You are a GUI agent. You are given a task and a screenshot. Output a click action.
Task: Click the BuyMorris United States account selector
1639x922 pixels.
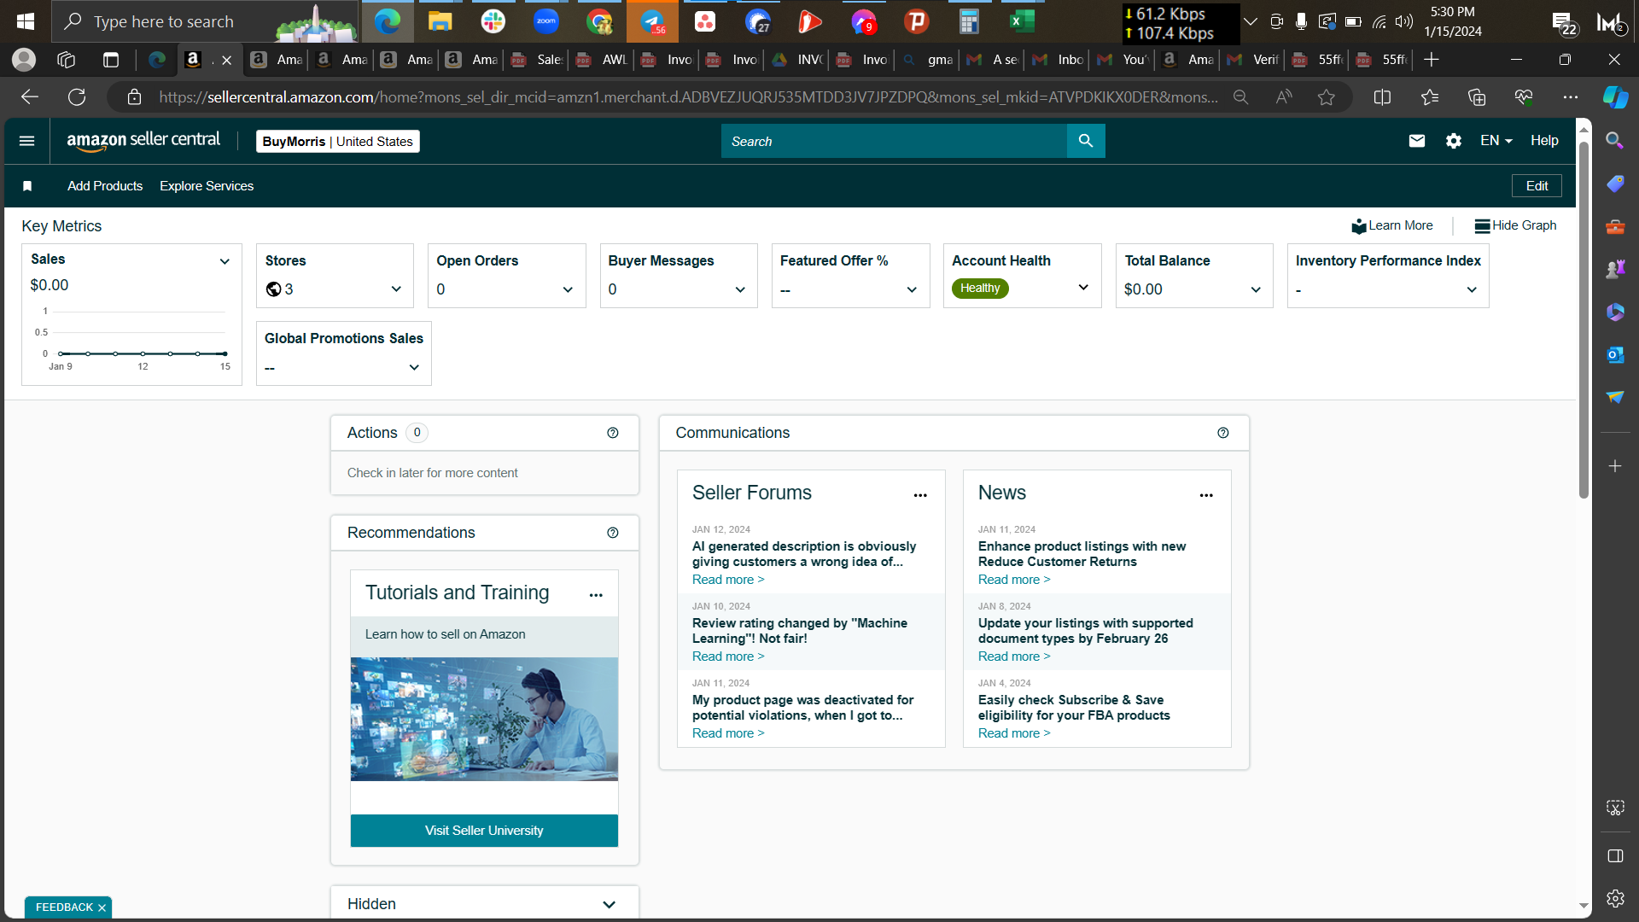pos(338,142)
